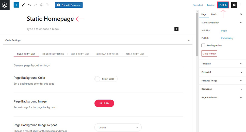The image size is (246, 132).
Task: Click the Static Homepage title field
Action: coord(50,19)
